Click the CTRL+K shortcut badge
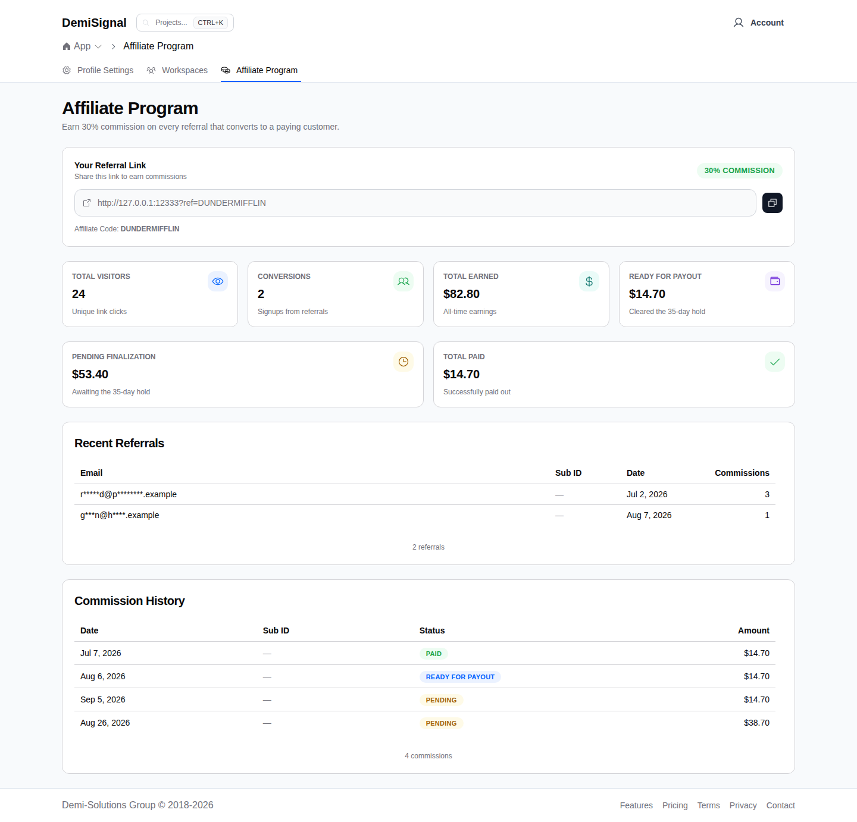857x822 pixels. 211,23
